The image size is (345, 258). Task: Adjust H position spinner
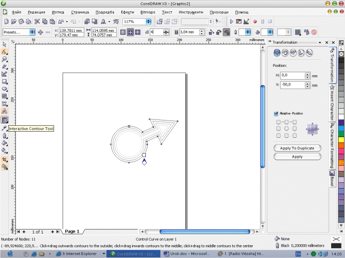pyautogui.click(x=308, y=76)
